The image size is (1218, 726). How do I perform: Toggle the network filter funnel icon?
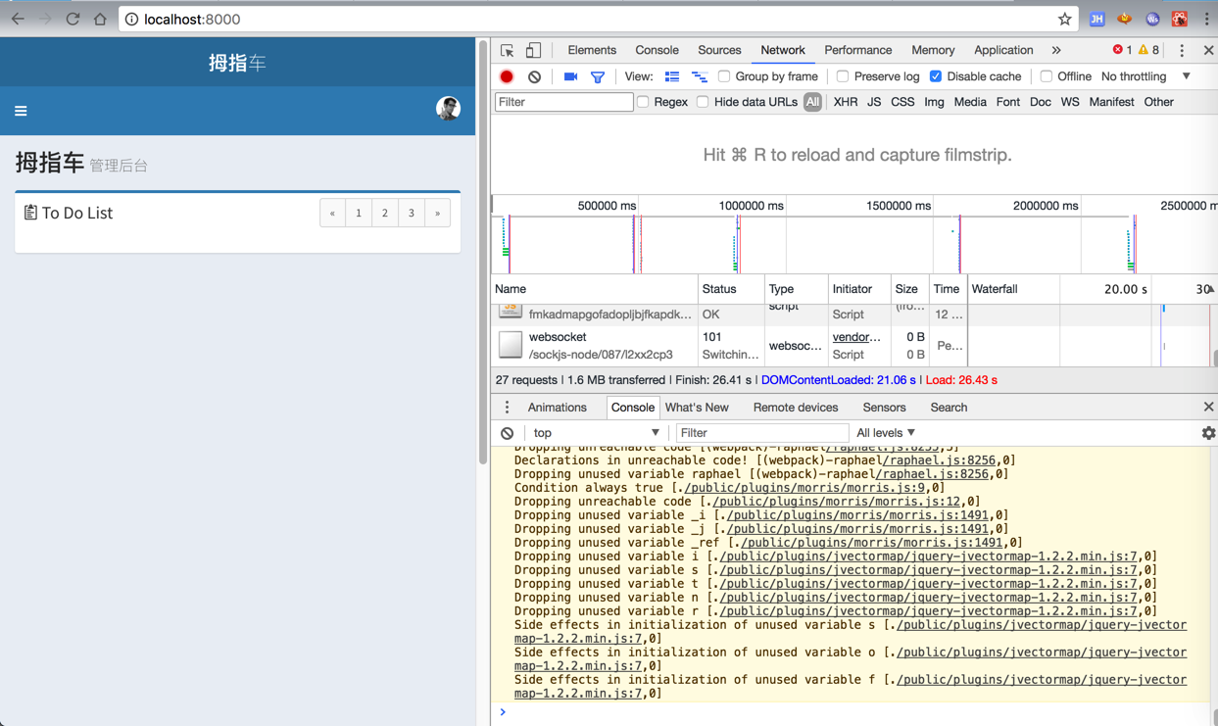597,76
